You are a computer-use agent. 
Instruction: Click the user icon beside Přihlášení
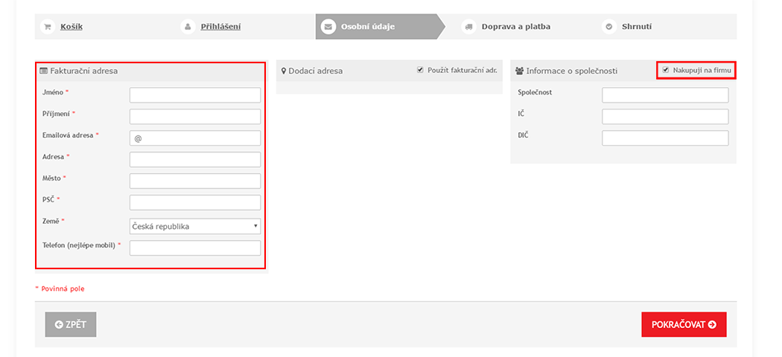187,27
